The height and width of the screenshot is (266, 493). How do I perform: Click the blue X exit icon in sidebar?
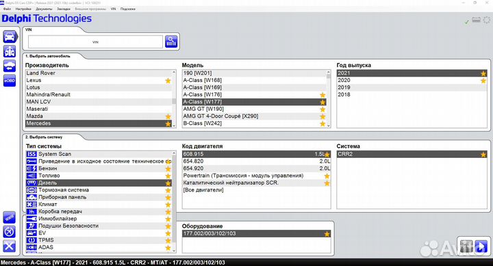(9, 246)
